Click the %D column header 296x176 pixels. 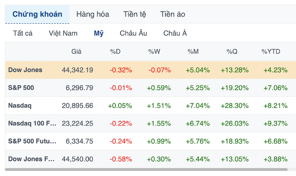click(x=115, y=51)
